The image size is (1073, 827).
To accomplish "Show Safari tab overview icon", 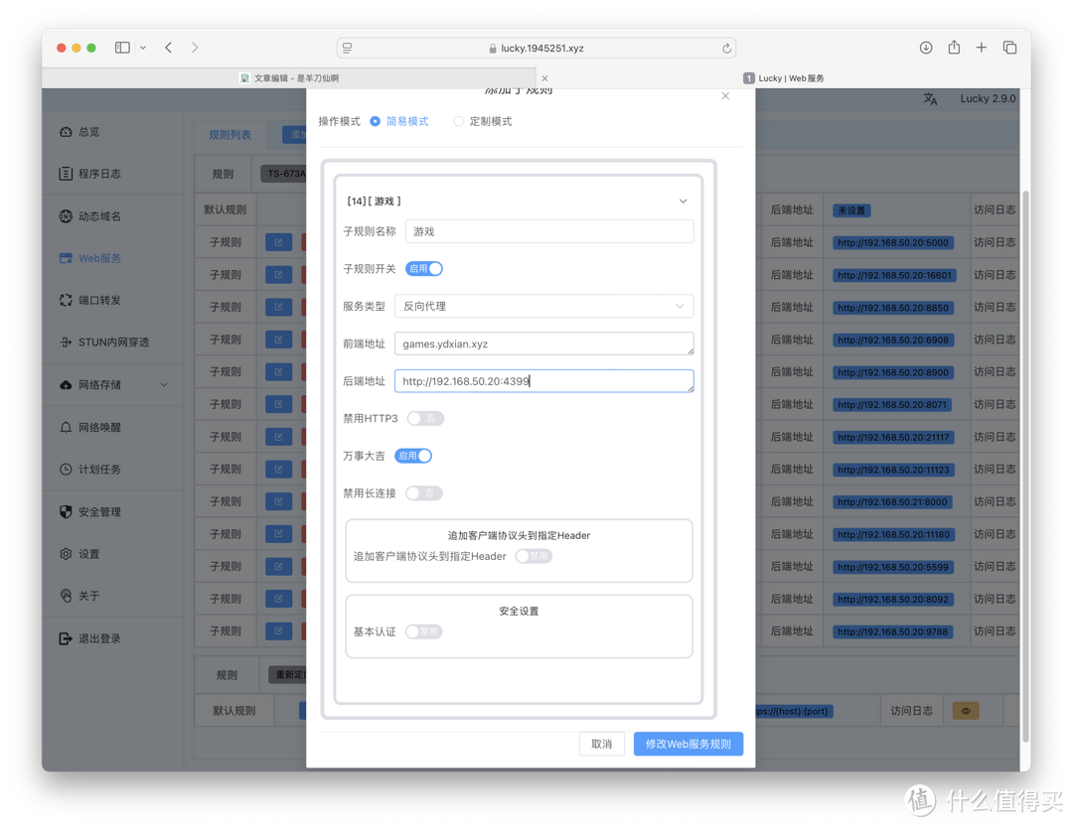I will pos(1009,48).
